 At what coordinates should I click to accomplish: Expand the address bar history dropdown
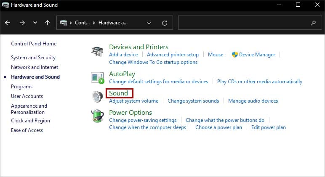(x=149, y=23)
